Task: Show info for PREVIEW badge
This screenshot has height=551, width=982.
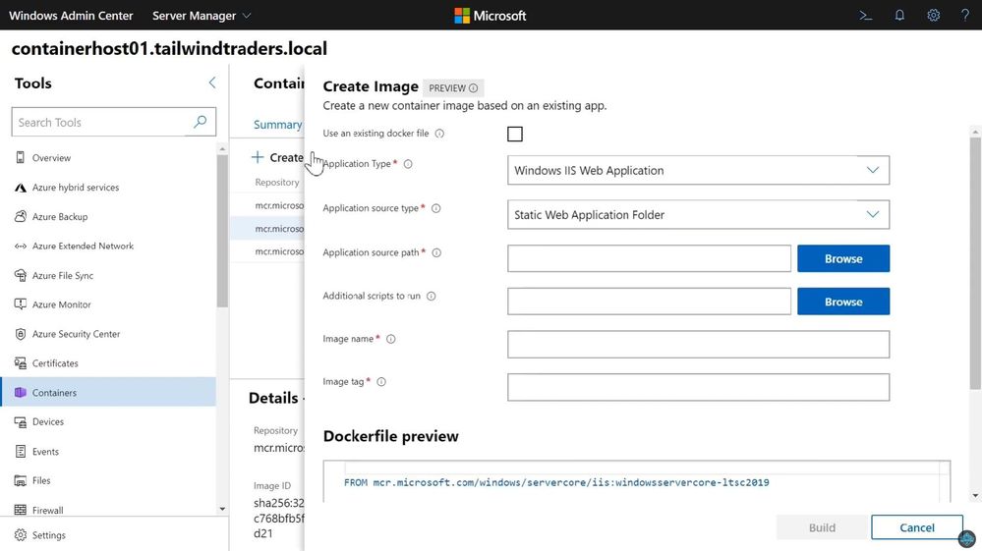Action: coord(474,88)
